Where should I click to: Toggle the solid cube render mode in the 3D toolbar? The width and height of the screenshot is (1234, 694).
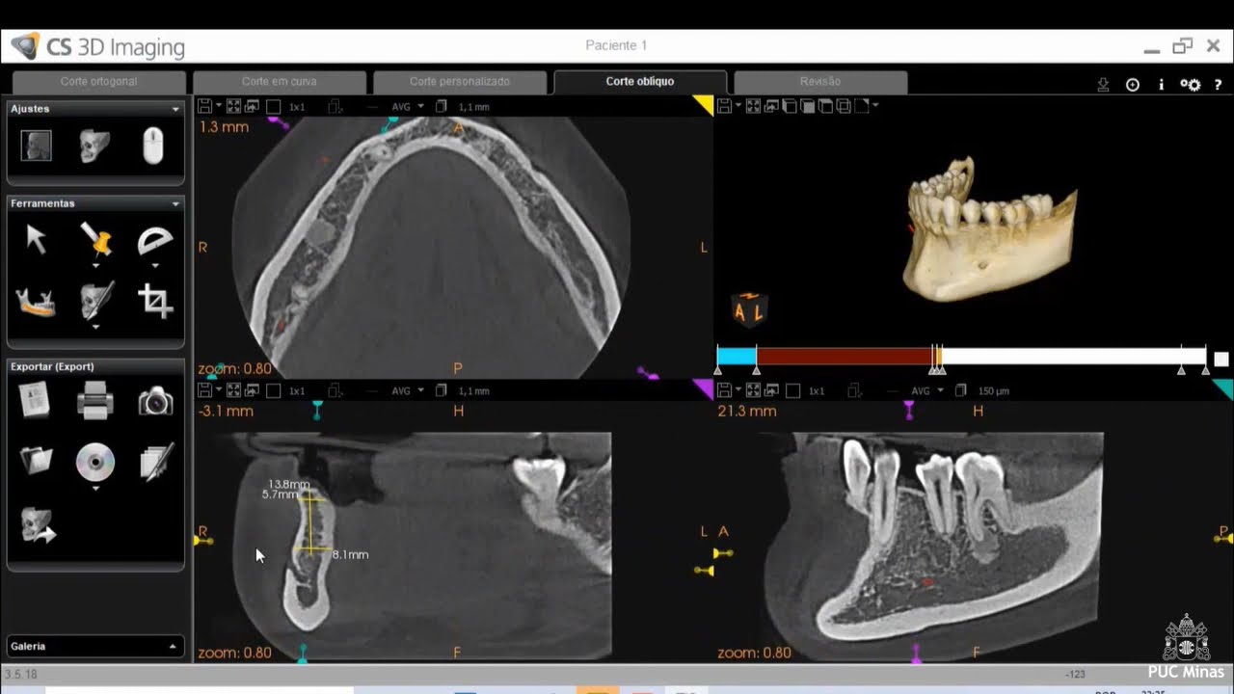tap(808, 106)
